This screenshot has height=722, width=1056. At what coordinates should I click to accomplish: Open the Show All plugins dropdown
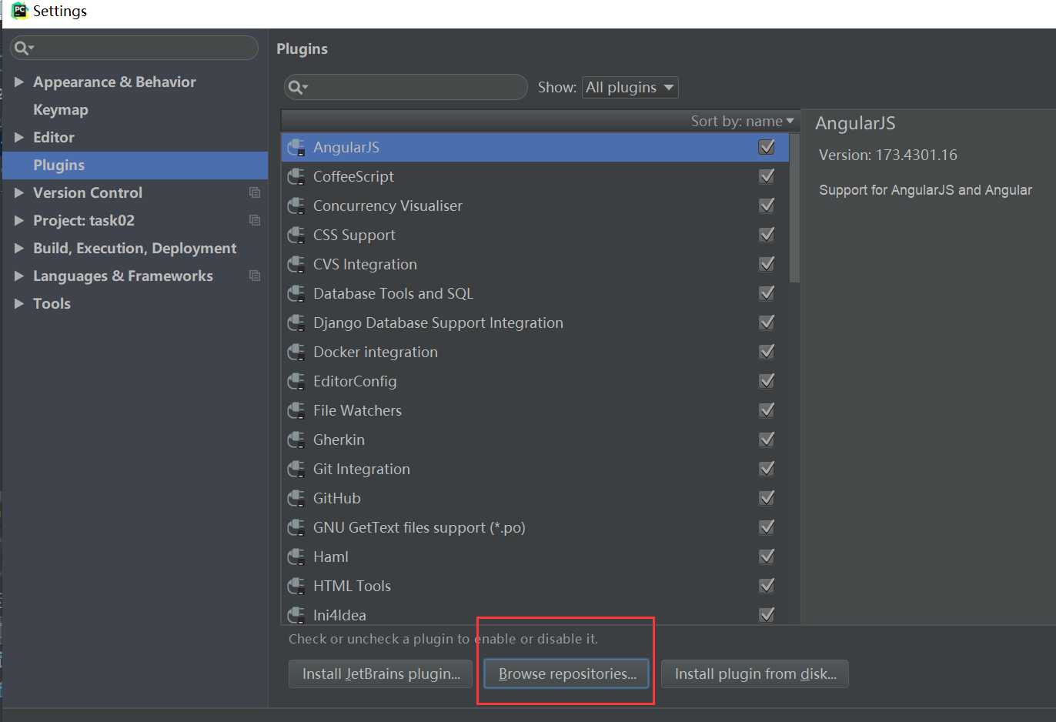coord(630,88)
